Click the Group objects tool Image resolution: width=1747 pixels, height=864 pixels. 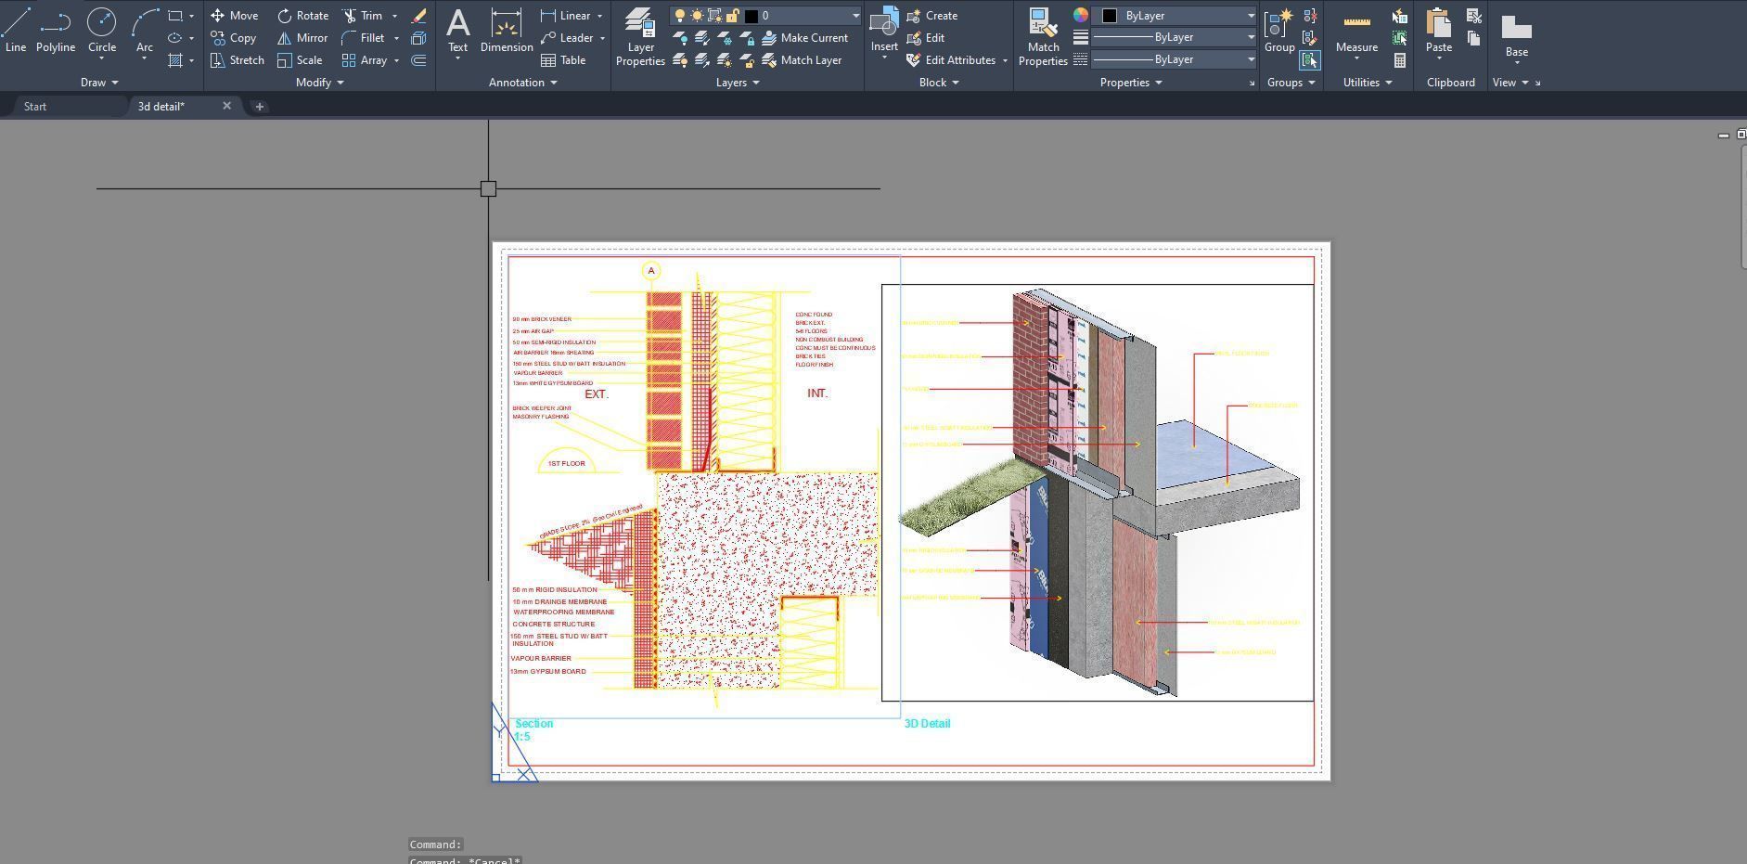[x=1279, y=31]
